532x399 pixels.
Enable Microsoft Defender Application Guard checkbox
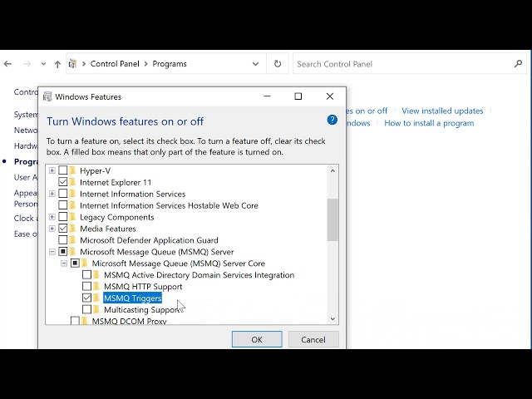(x=63, y=240)
